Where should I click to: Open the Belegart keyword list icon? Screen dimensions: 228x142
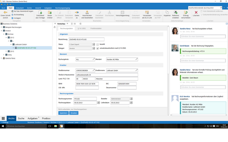93,48
